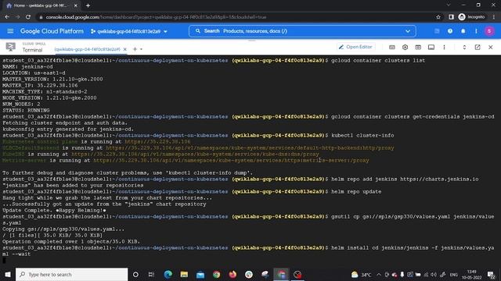The width and height of the screenshot is (501, 281).
Task: Click the metrics-server proxy URL in terminal
Action: (231, 161)
